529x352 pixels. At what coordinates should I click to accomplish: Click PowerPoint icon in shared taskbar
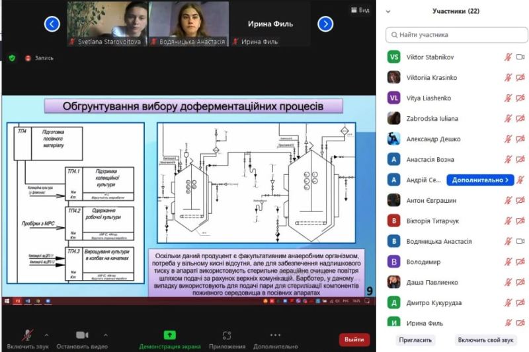pyautogui.click(x=17, y=300)
